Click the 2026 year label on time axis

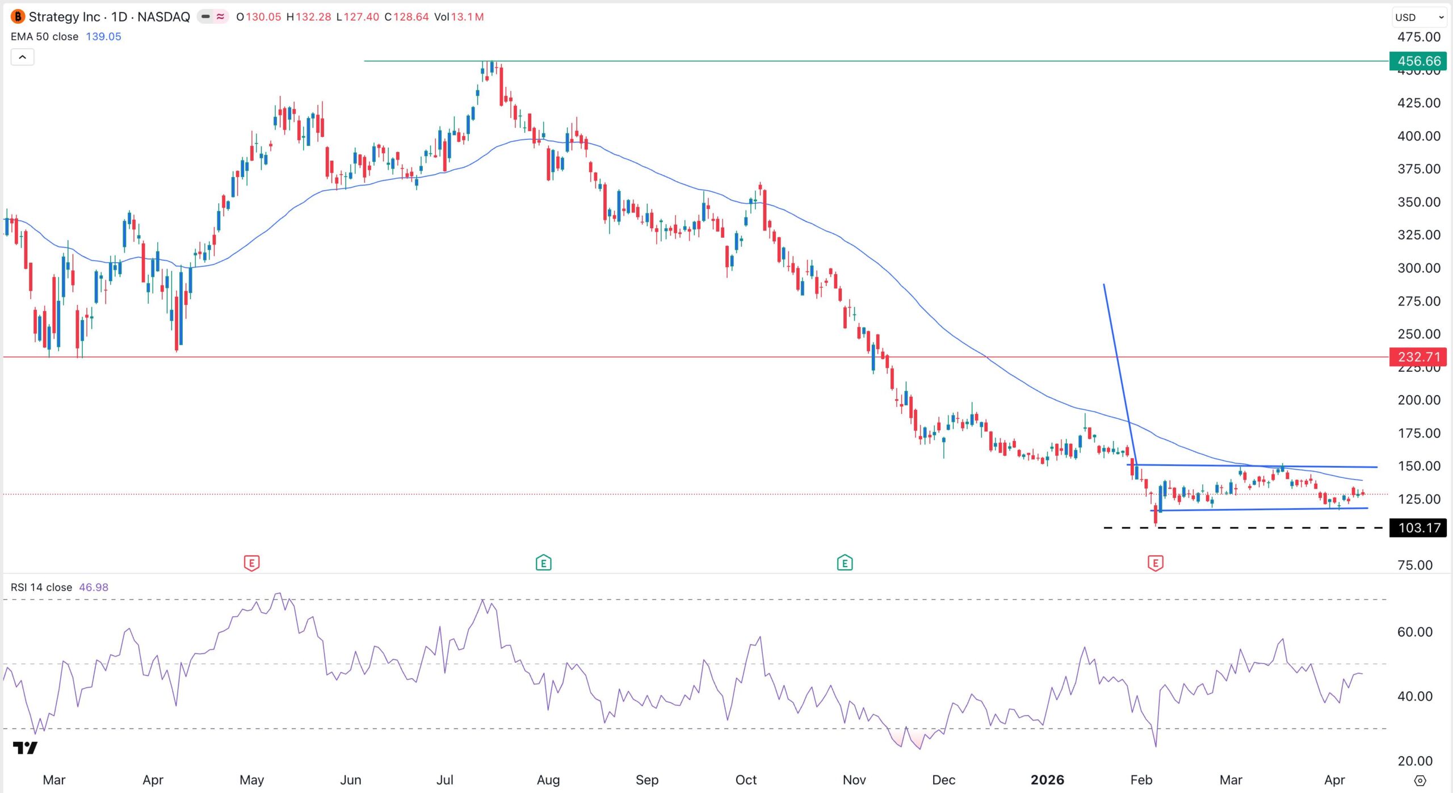pyautogui.click(x=1047, y=780)
